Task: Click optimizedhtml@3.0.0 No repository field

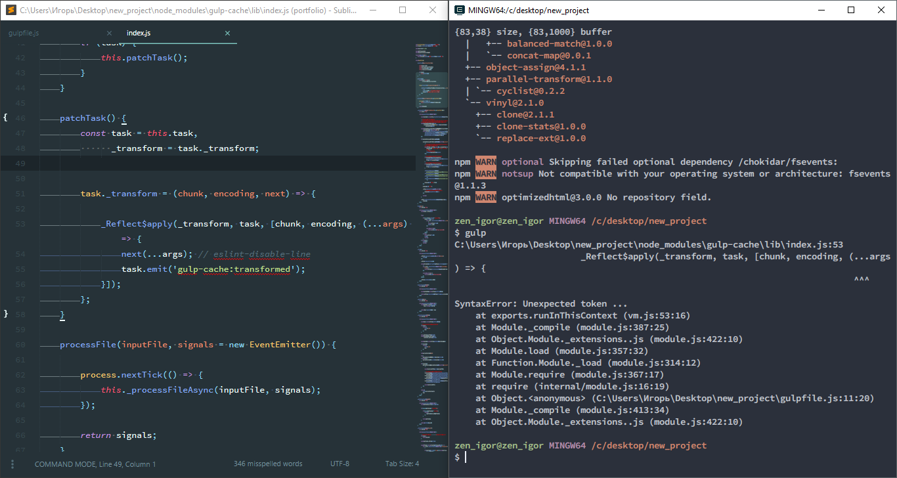Action: pyautogui.click(x=607, y=198)
